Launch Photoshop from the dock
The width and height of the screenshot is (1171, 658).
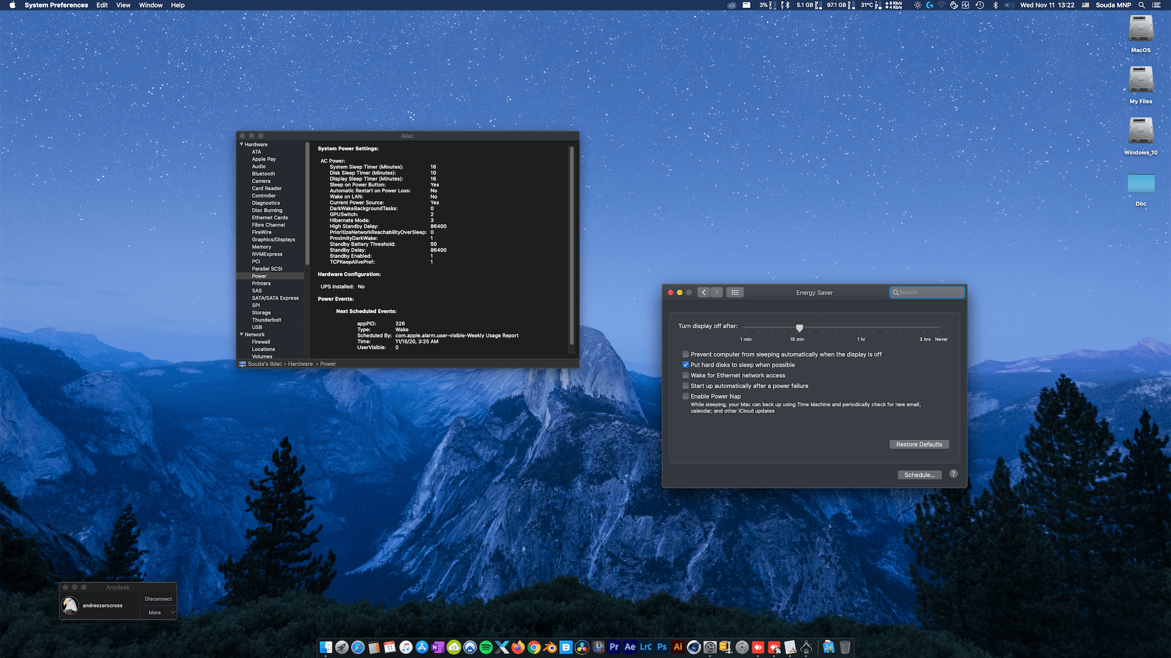click(x=662, y=647)
